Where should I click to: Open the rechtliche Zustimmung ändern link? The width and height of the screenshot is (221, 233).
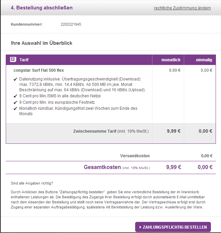pos(182,8)
